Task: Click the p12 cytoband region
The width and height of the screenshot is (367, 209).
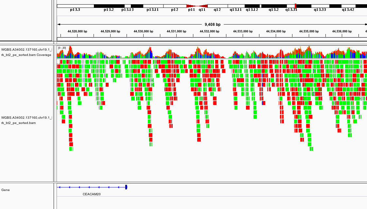Action: pyautogui.click(x=175, y=6)
